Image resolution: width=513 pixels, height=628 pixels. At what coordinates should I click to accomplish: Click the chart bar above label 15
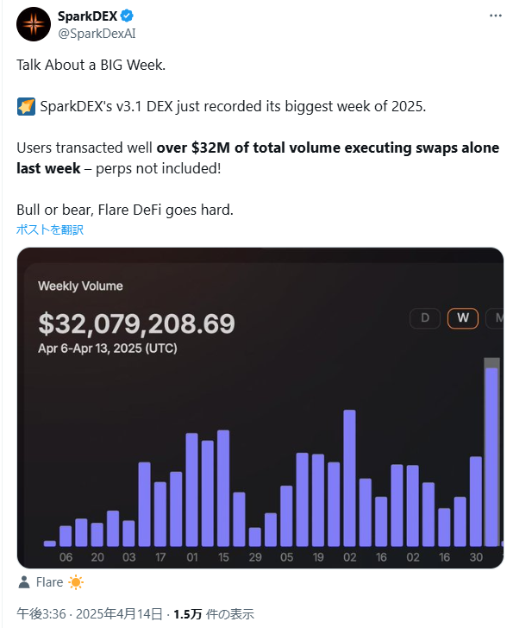coord(223,488)
